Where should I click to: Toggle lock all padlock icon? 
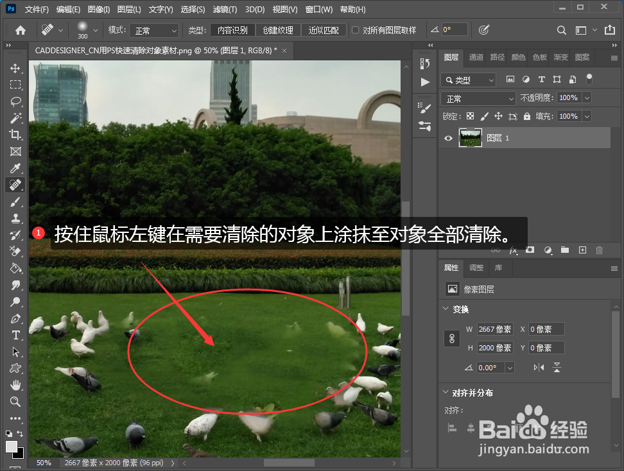click(527, 116)
